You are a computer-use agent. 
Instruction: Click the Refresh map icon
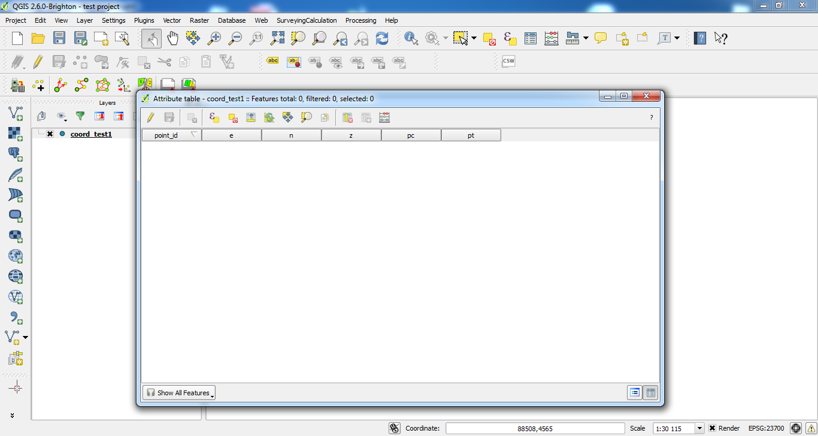(x=382, y=38)
